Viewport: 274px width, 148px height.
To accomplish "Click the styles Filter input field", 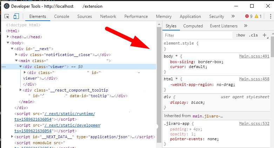I will 198,35.
